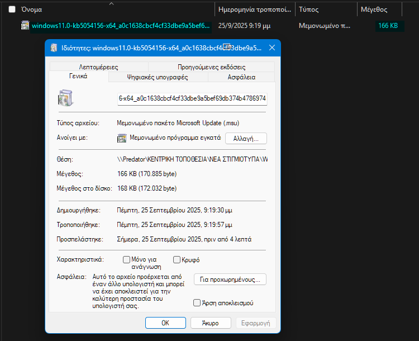Sort by Ημερομηνία τροποποίησης column
The image size is (419, 341).
(x=255, y=10)
